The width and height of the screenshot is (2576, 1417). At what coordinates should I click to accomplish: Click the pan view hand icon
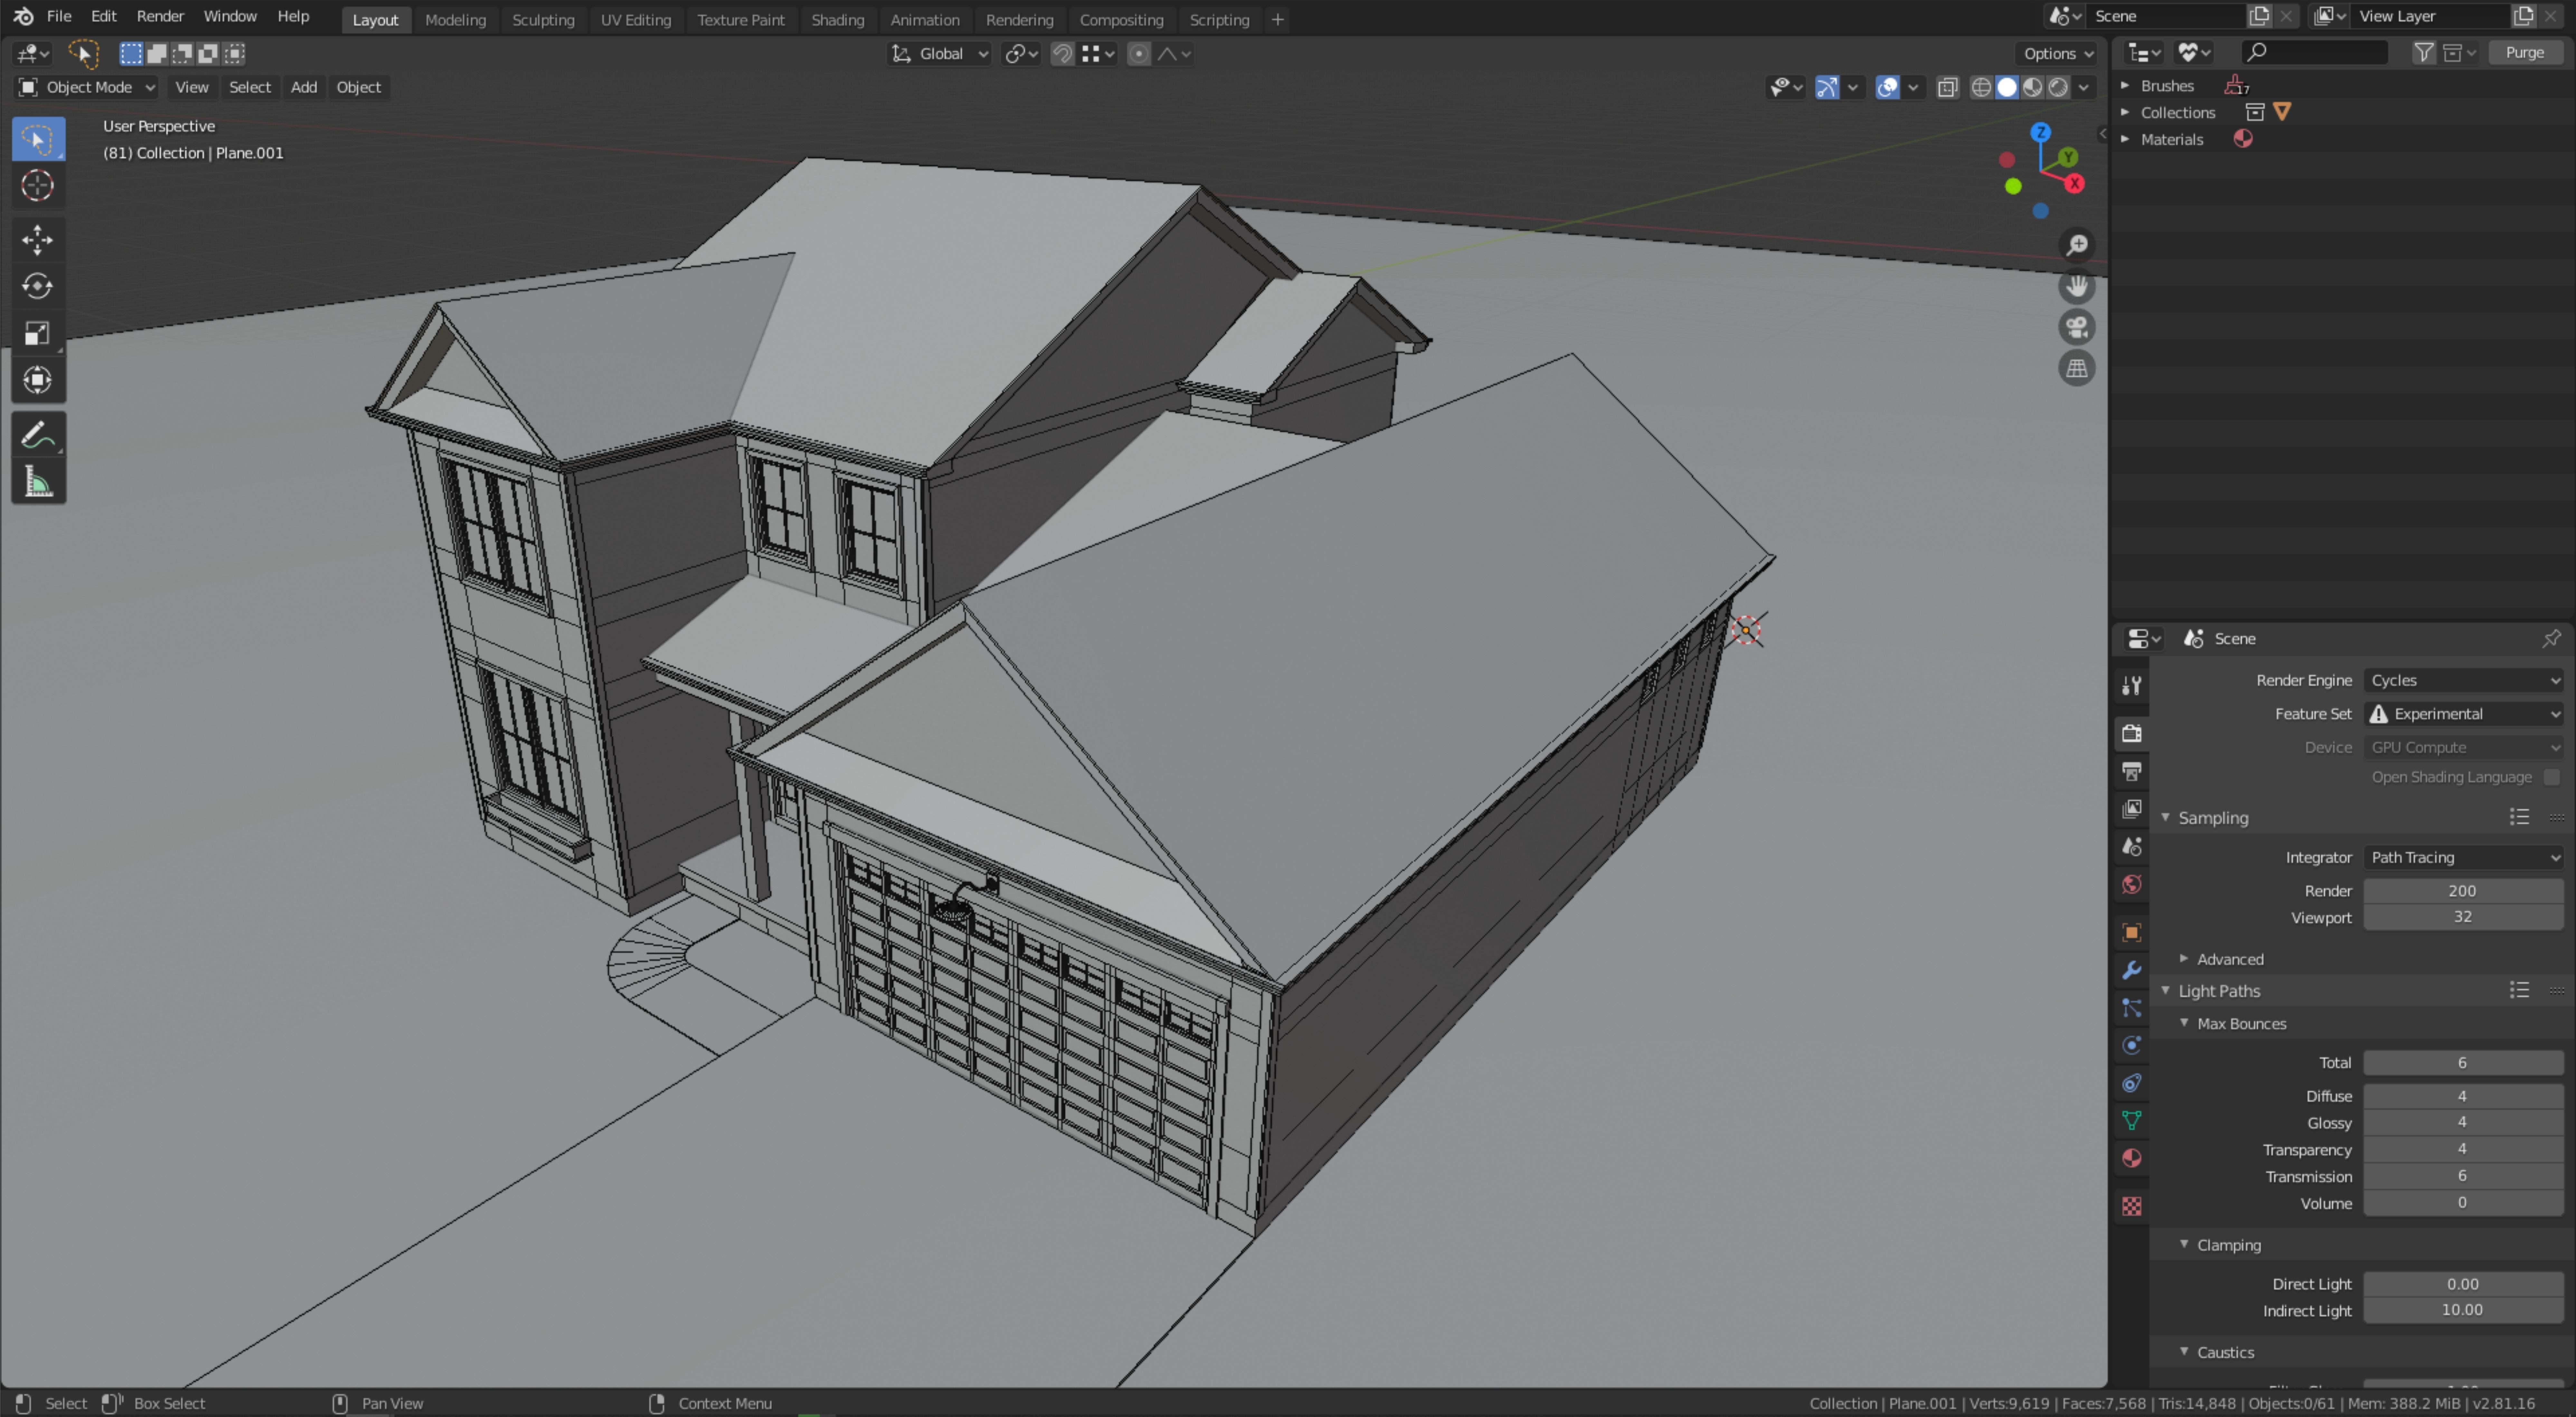point(2077,287)
